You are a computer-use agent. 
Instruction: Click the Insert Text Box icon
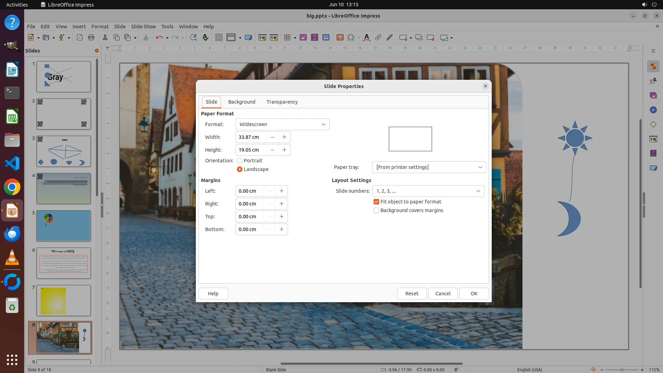pyautogui.click(x=340, y=38)
